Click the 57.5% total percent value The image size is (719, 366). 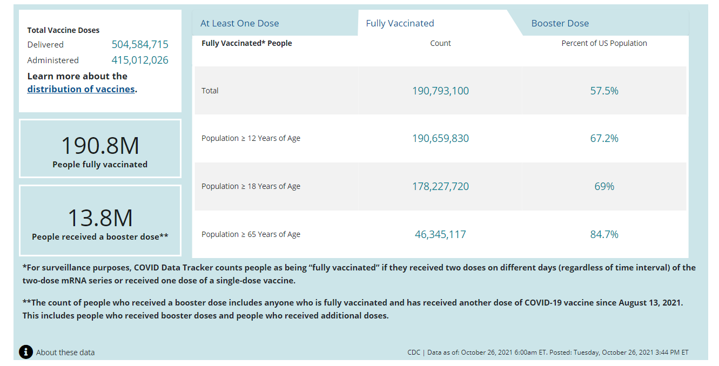pos(604,91)
